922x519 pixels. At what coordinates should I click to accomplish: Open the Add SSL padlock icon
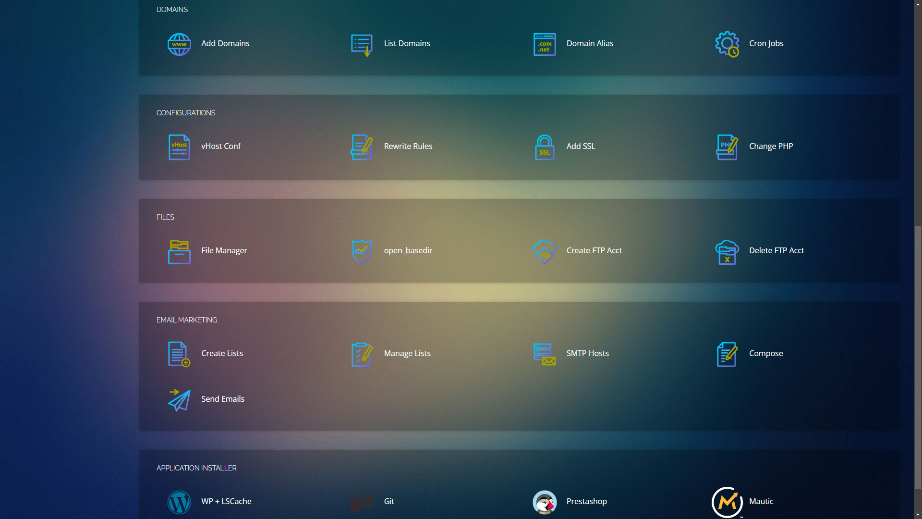pos(545,147)
